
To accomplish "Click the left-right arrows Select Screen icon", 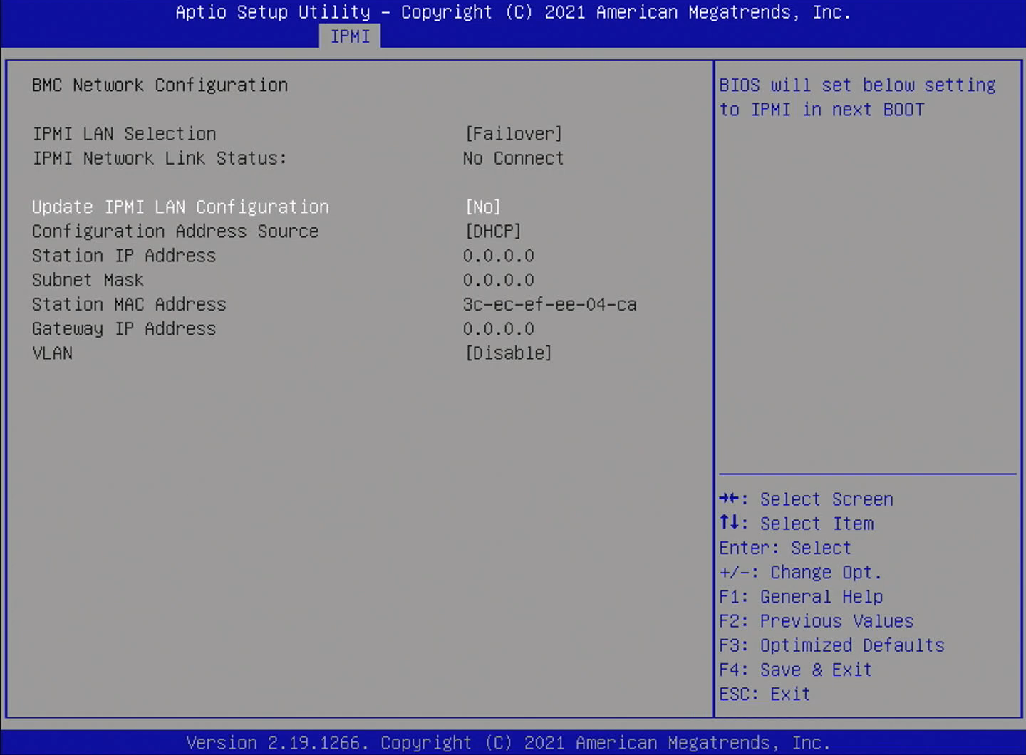I will click(730, 499).
